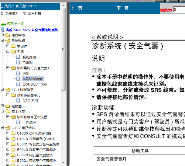Screen dimensions: 185x166
Task: Collapse the 诊断系统 (安全气囊) node
Action: pos(8,67)
